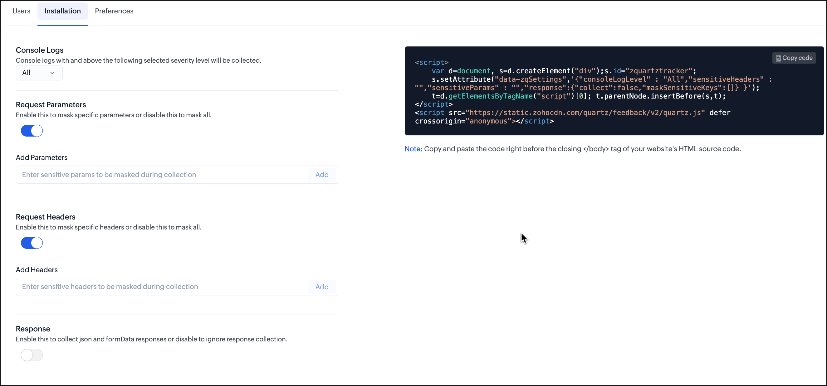Click the Copy code button label
This screenshot has height=386, width=827.
click(797, 58)
